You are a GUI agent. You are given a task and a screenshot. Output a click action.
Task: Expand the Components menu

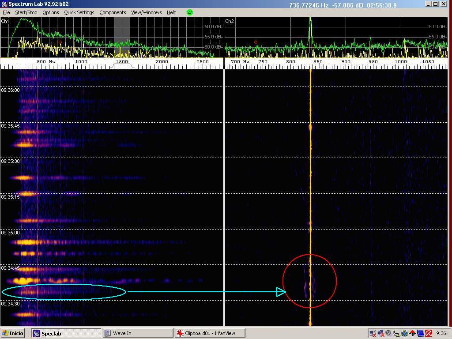pos(113,12)
